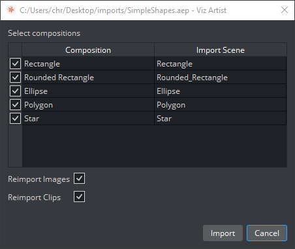Edit the Rounded_Rectangle import scene name
The width and height of the screenshot is (295, 249).
(221, 78)
